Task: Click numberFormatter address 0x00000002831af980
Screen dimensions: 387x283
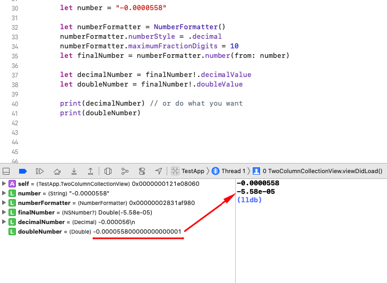Action: [162, 203]
